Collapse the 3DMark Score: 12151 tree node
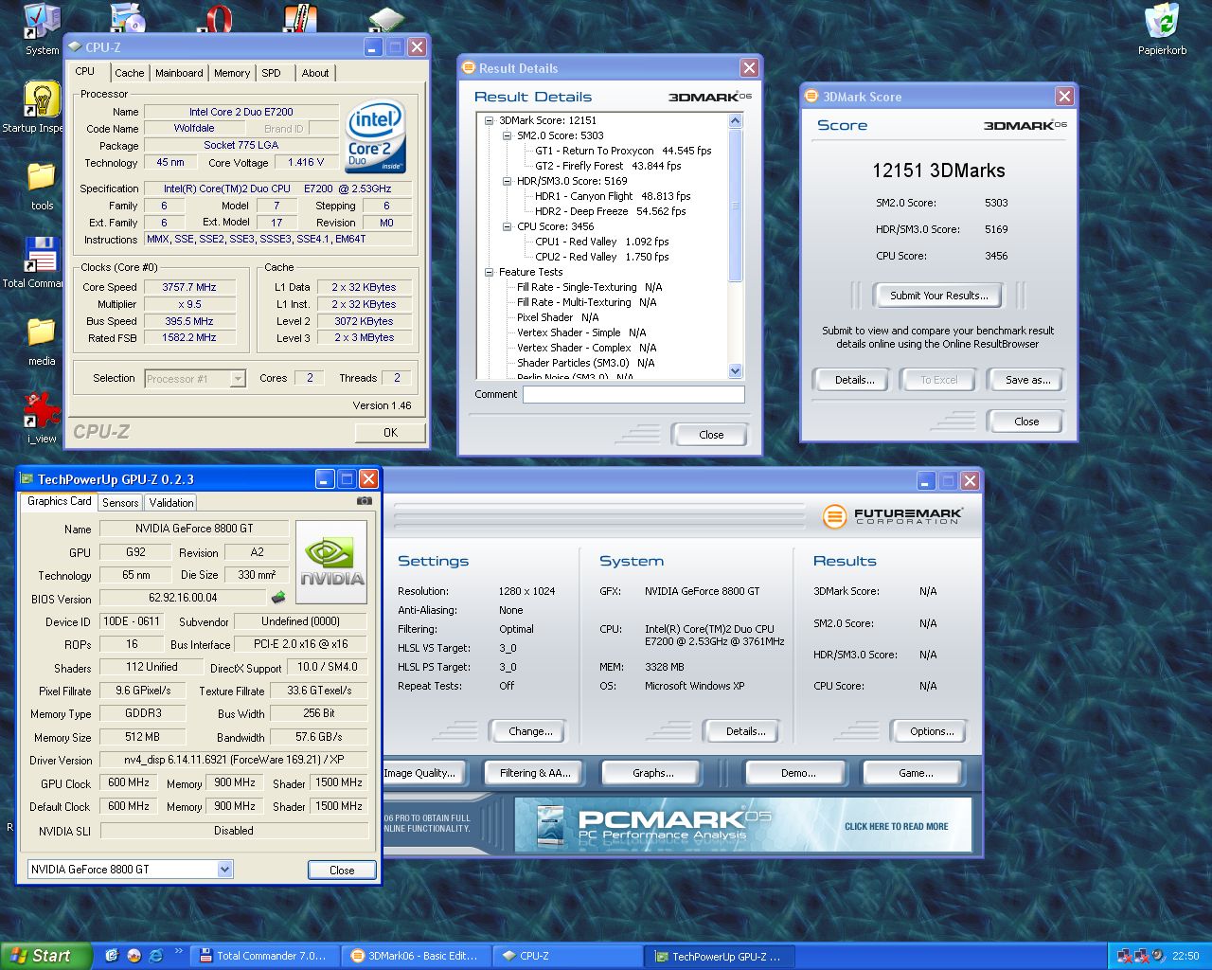Screen dimensions: 1212x970 (490, 120)
